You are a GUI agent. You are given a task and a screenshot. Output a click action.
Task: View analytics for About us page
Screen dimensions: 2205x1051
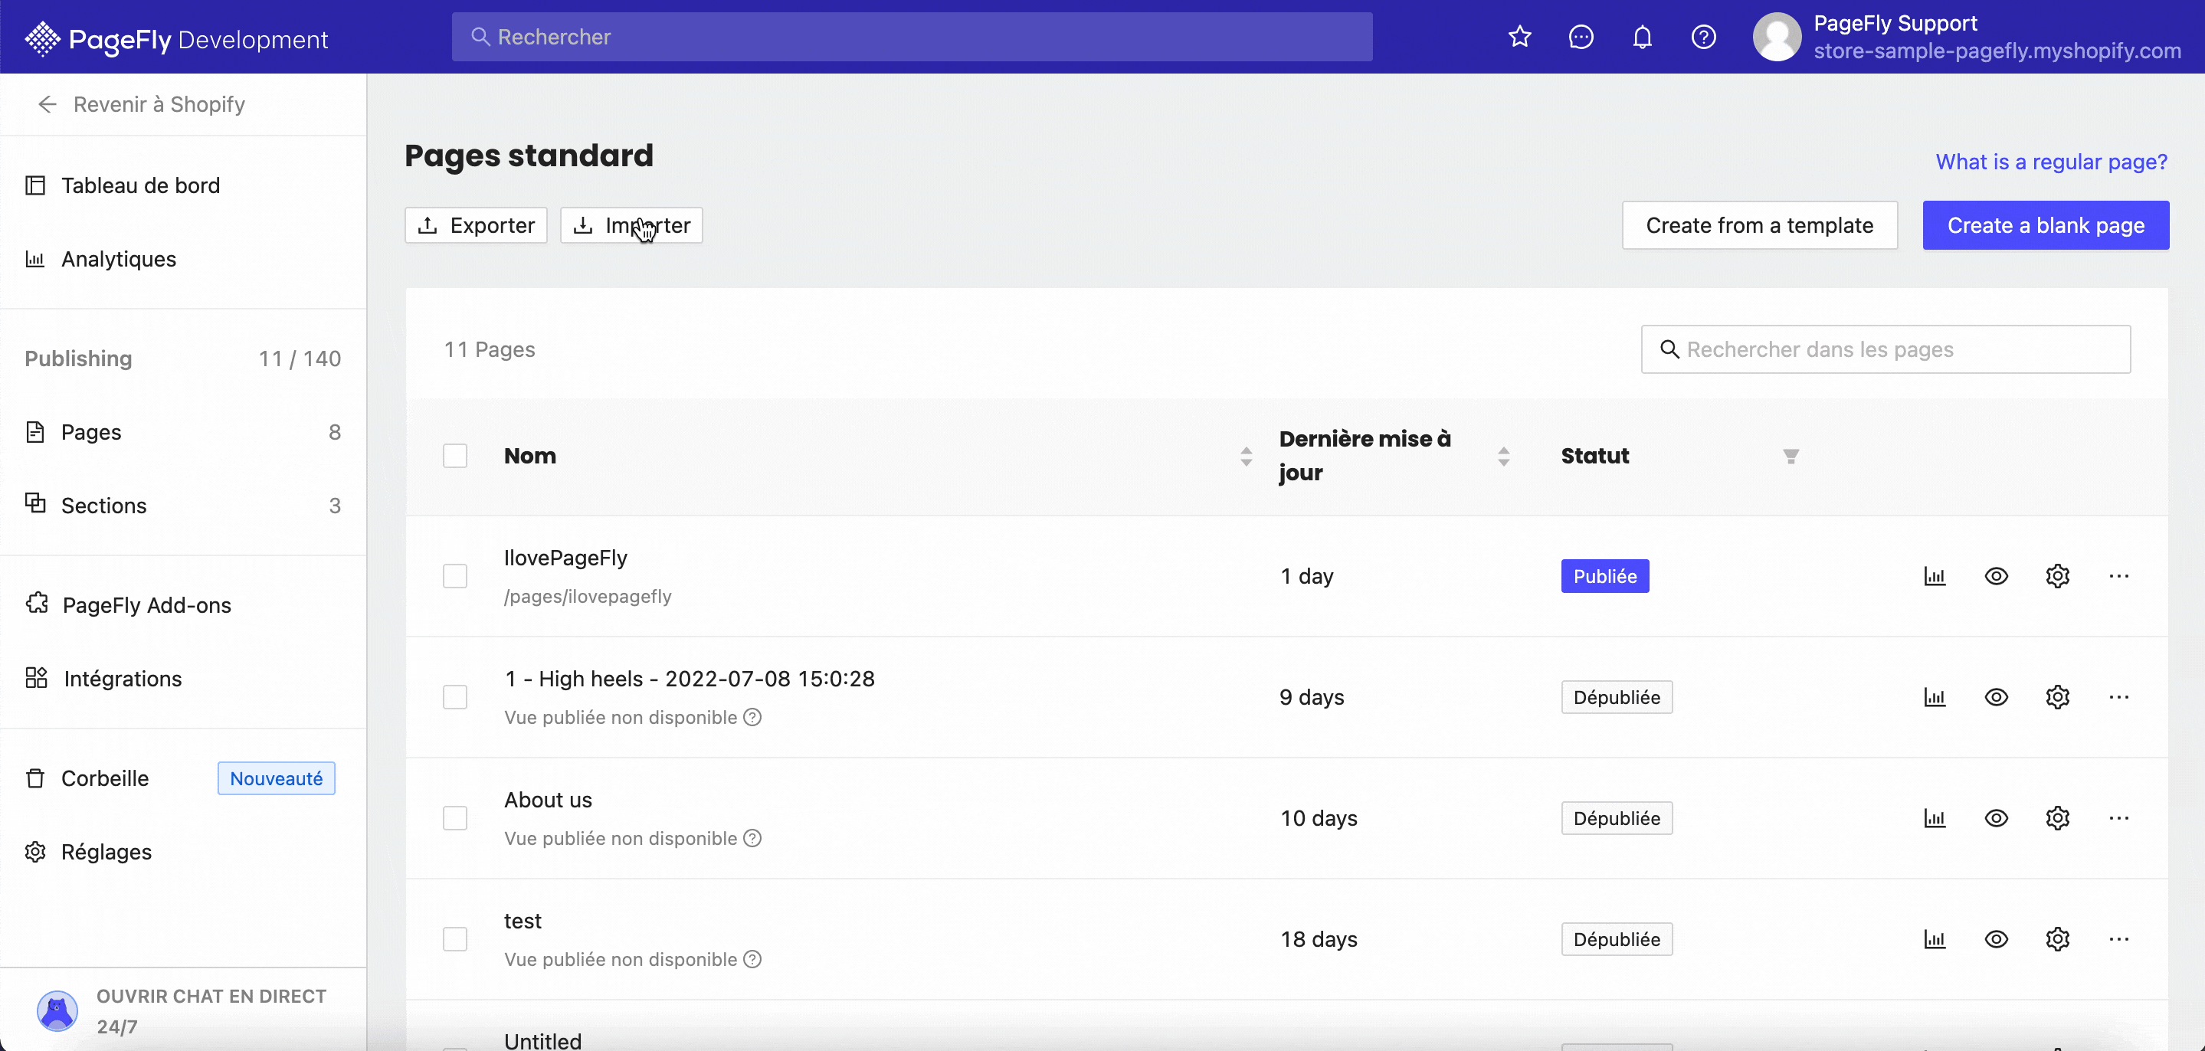click(1935, 818)
